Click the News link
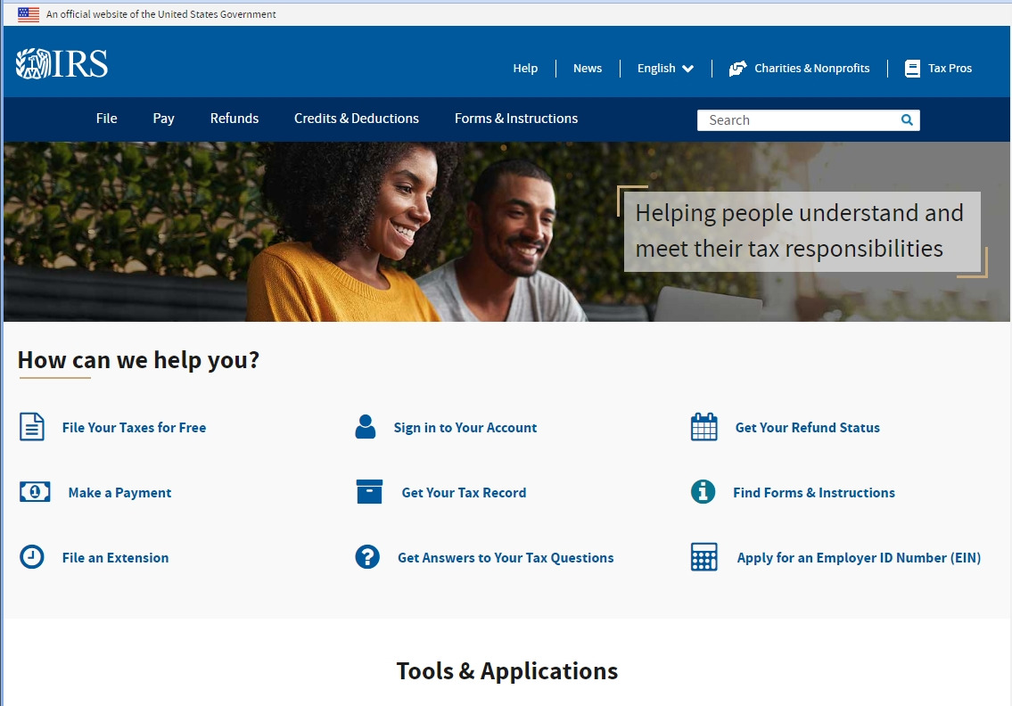The image size is (1012, 706). pyautogui.click(x=588, y=69)
